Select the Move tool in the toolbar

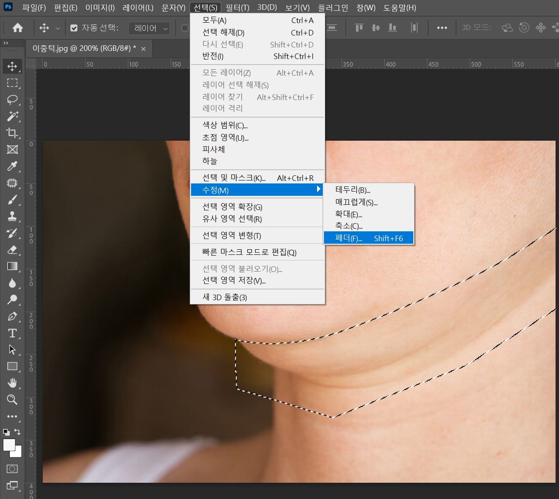[12, 66]
